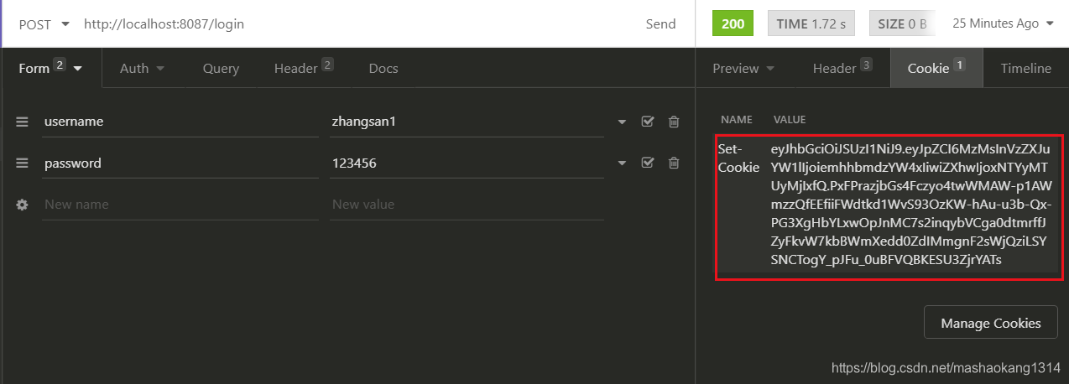Grab the username row drag handle
Viewport: 1069px width, 384px height.
22,122
